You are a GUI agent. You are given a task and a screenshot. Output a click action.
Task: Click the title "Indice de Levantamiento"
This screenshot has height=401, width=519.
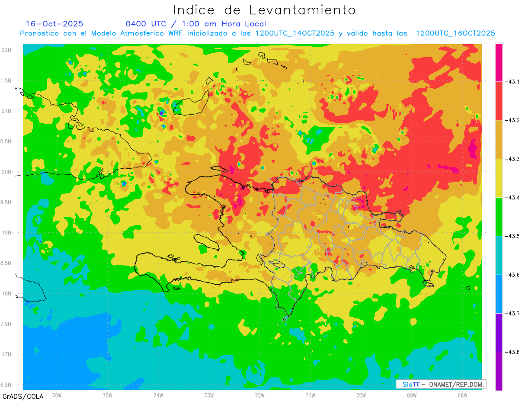264,10
